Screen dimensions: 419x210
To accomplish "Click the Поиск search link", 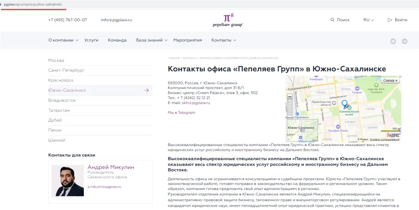I will [x=343, y=20].
